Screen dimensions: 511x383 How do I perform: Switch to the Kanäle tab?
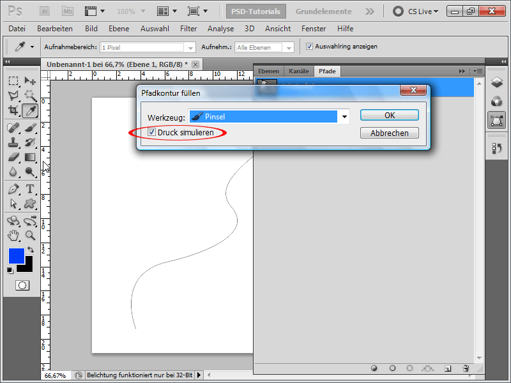pyautogui.click(x=298, y=71)
